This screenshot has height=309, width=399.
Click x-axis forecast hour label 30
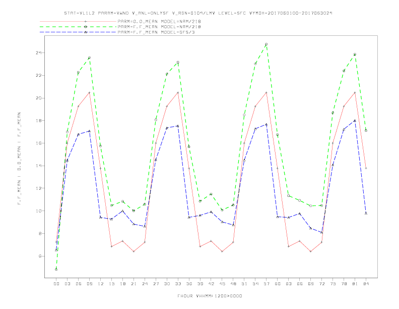tap(167, 284)
